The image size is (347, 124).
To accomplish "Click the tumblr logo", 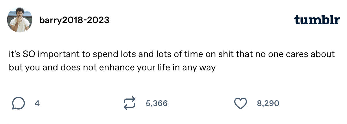I will click(317, 20).
